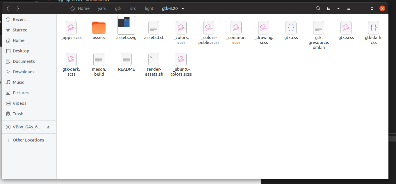Select the gtk-dark.css file icon
Viewport: 396px width, 184px height.
coord(374,28)
